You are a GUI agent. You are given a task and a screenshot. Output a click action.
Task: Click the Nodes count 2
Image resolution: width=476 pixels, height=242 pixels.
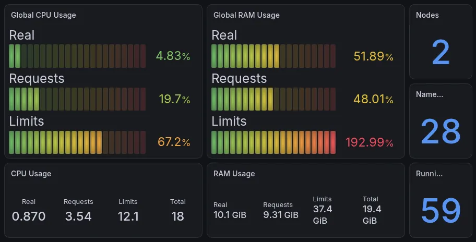441,53
